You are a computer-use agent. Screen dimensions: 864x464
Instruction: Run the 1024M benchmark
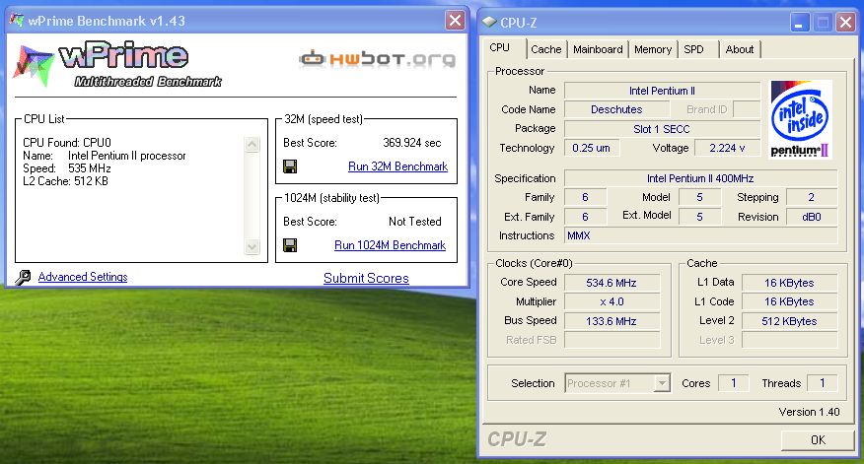pyautogui.click(x=391, y=245)
